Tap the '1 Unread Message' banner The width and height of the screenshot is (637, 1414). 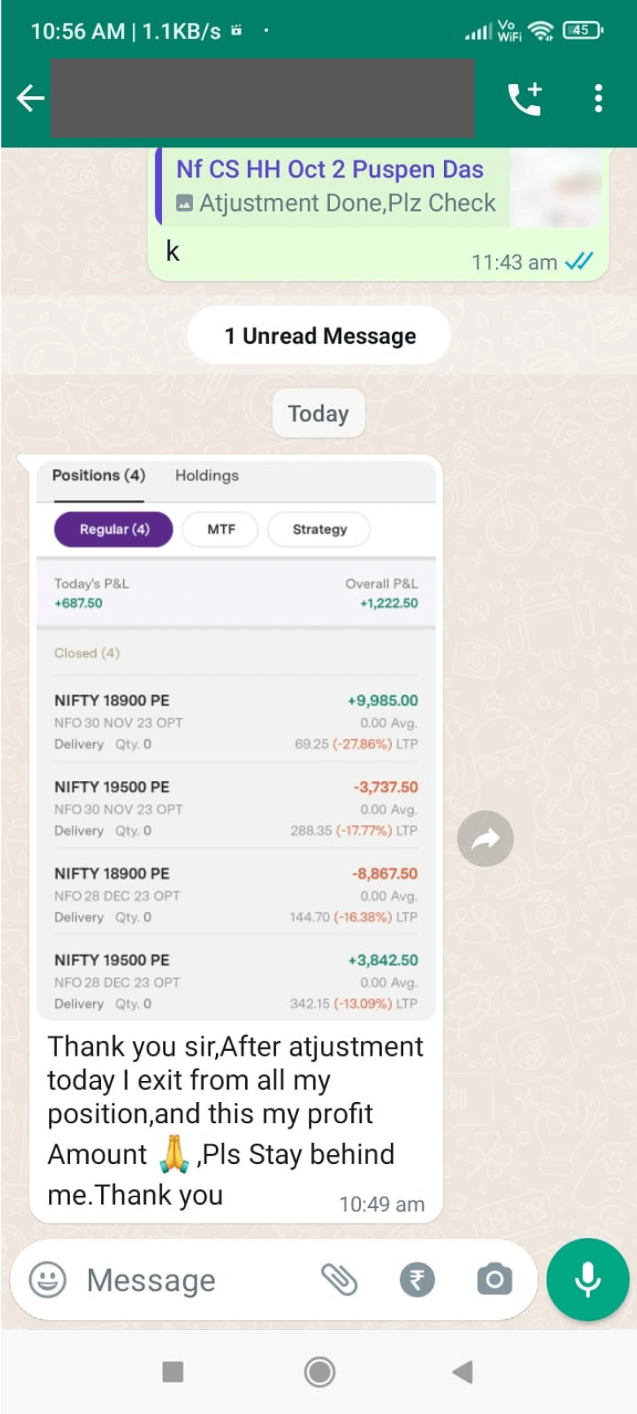tap(319, 336)
